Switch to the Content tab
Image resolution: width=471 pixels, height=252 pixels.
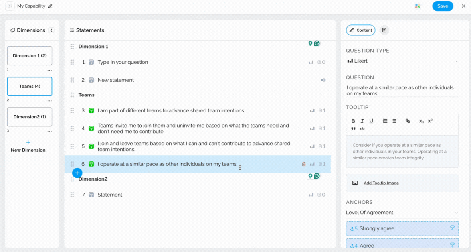(360, 30)
